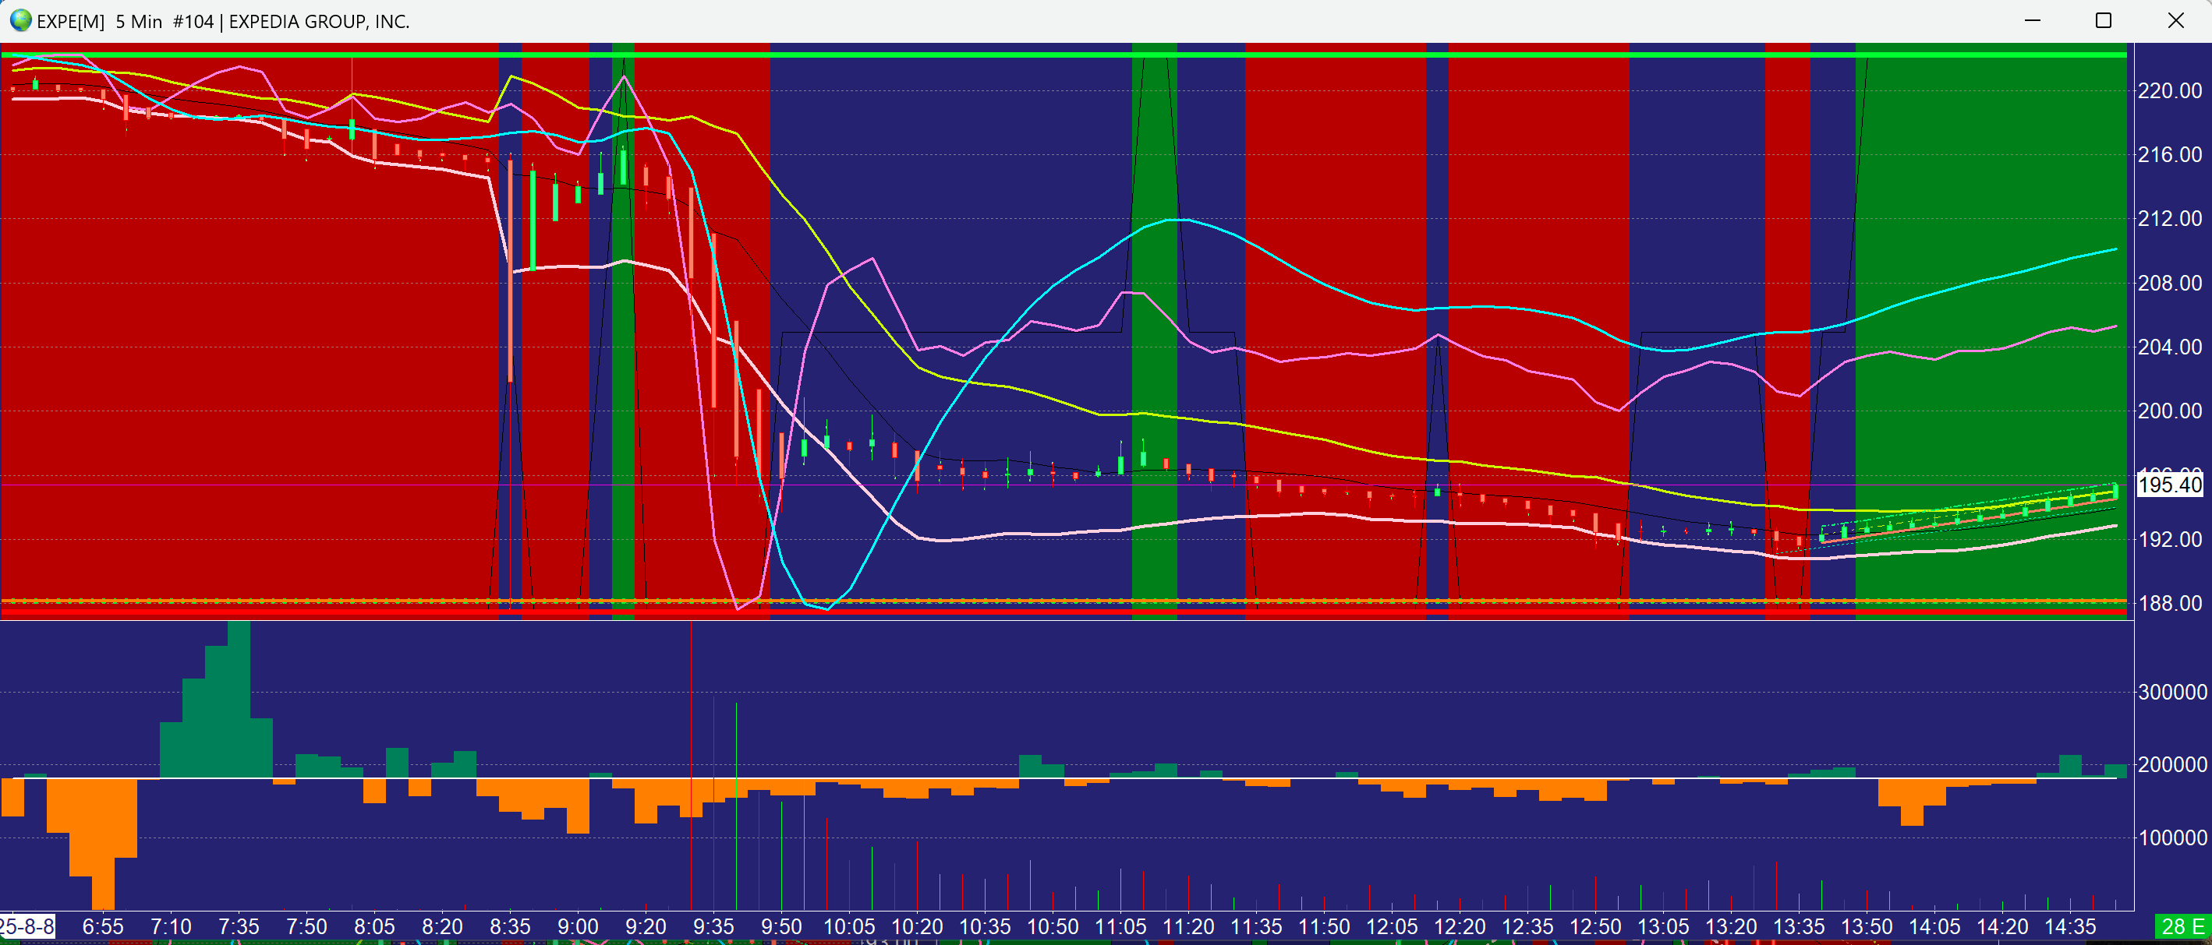Click the 300000 volume axis label

pyautogui.click(x=2171, y=692)
